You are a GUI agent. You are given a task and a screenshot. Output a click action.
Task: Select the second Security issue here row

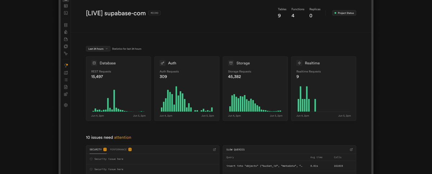click(153, 169)
